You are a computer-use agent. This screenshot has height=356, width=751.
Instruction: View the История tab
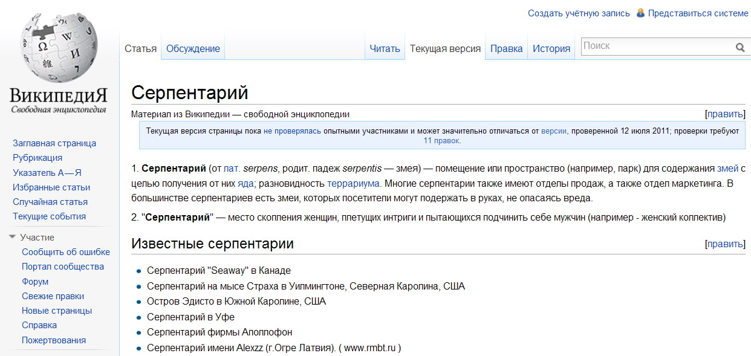pyautogui.click(x=551, y=49)
